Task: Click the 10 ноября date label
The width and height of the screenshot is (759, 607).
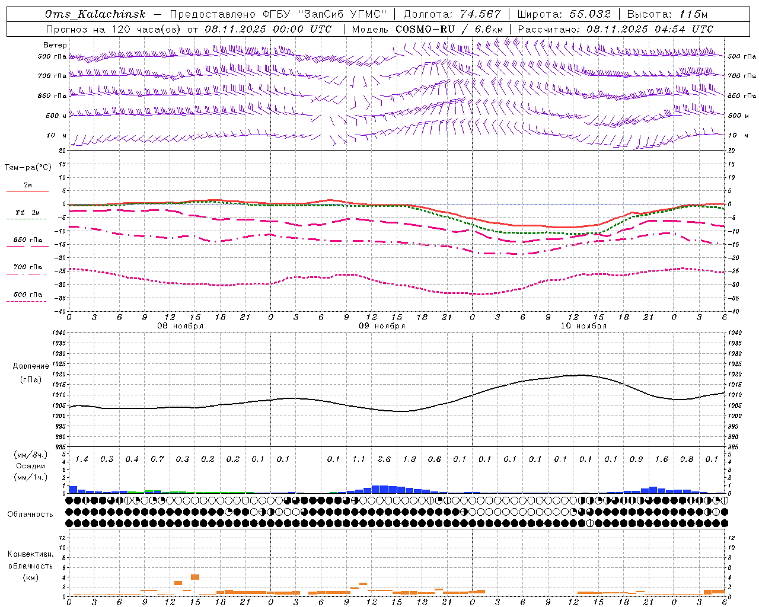Action: coord(583,326)
